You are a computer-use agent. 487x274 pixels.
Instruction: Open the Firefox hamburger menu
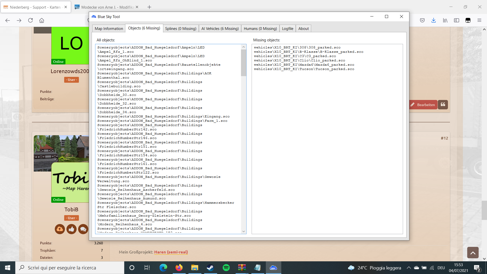(x=479, y=20)
